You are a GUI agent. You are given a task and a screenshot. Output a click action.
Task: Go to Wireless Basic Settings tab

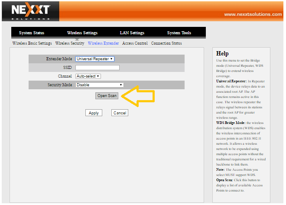(x=32, y=43)
